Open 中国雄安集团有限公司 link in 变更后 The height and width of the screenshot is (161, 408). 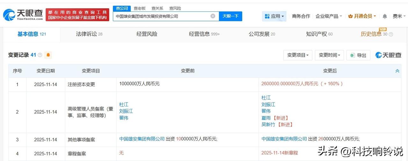284,139
